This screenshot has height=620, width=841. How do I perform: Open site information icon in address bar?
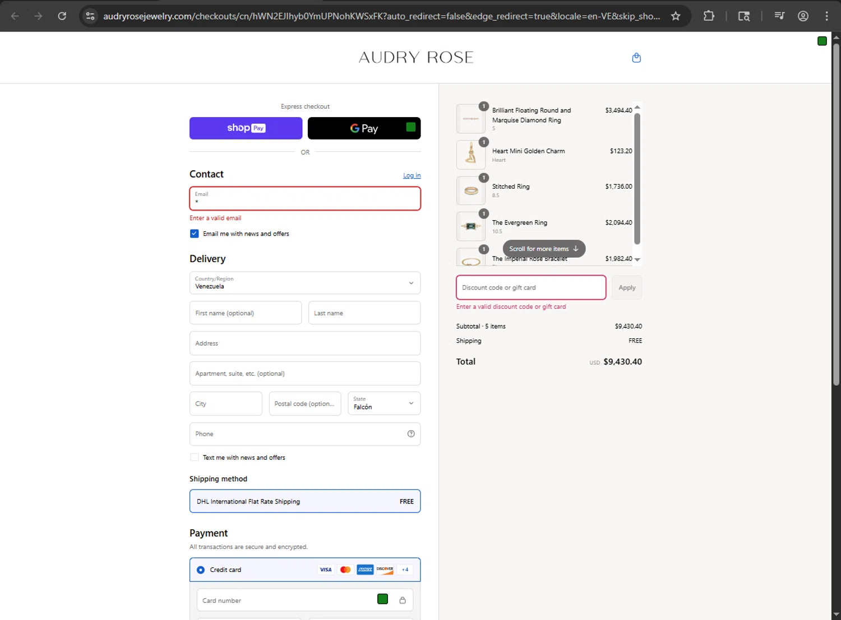90,16
